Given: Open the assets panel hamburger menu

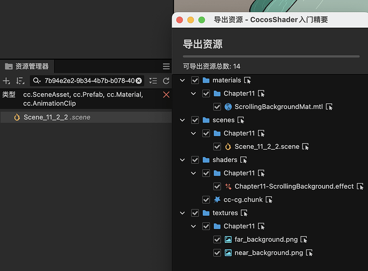Looking at the screenshot, I should [166, 67].
